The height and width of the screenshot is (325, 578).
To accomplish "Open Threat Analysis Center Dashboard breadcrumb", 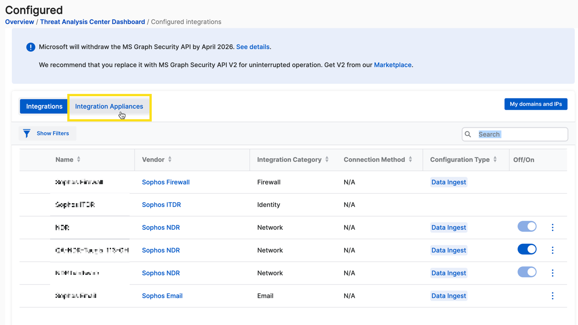I will [93, 22].
